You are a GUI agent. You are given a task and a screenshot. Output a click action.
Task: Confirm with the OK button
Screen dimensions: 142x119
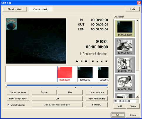[x=118, y=115]
